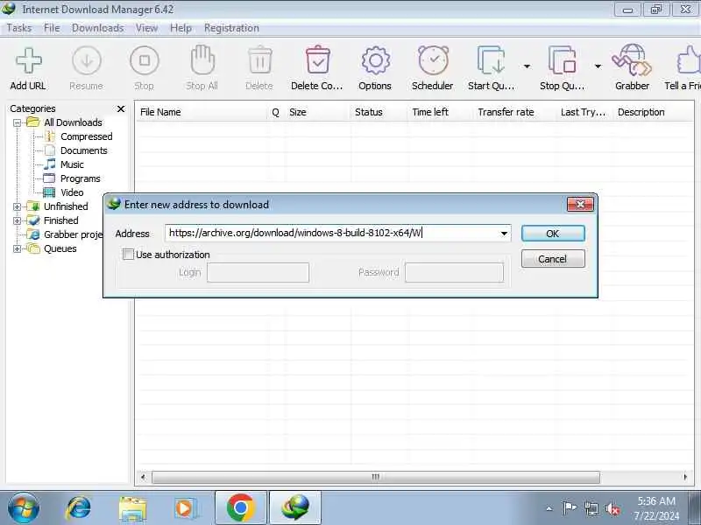This screenshot has height=525, width=701.
Task: Click the Add URL toolbar icon
Action: [28, 60]
